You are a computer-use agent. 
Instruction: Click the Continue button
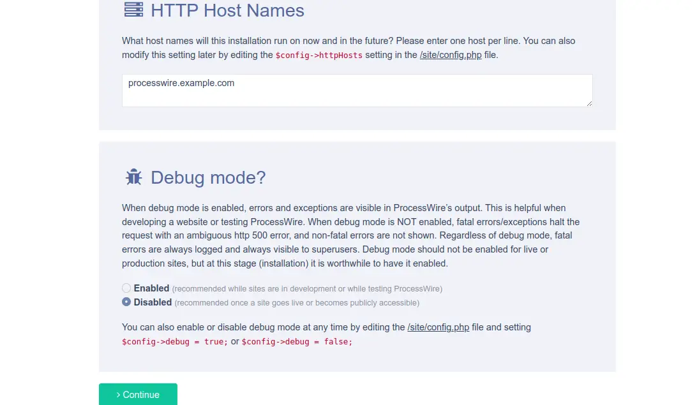tap(138, 394)
